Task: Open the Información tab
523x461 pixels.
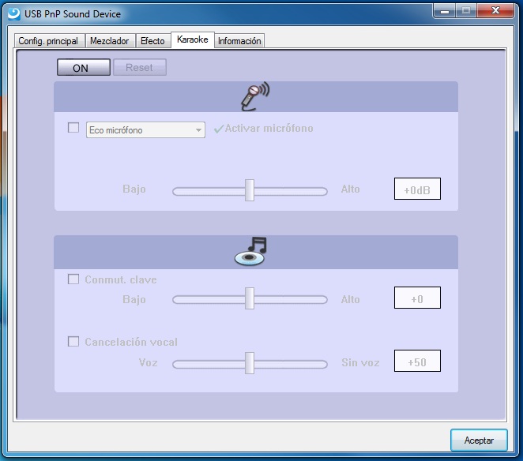Action: click(x=239, y=41)
